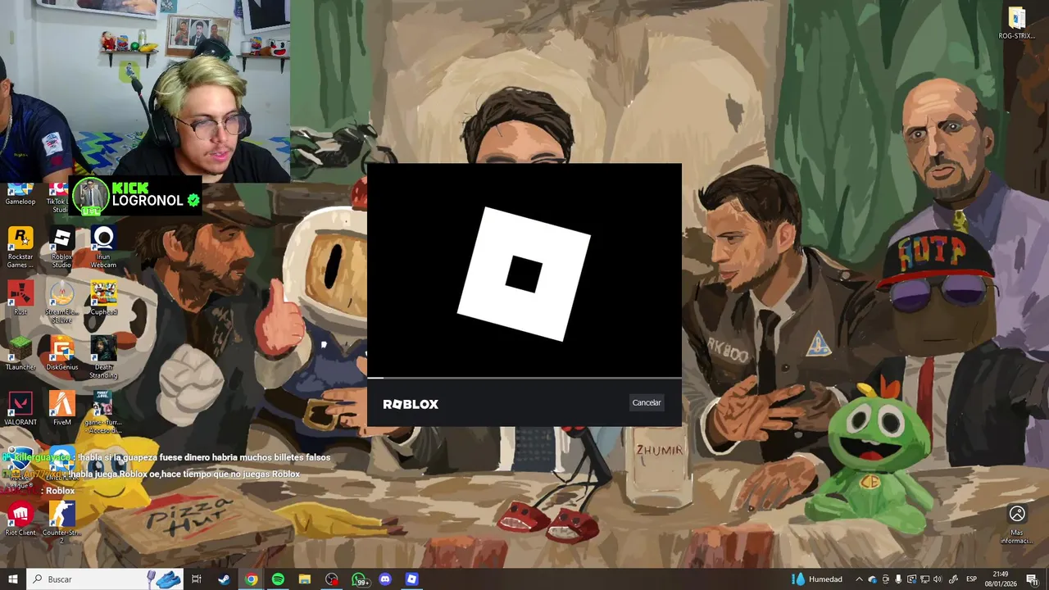
Task: Open the DiskGenius desktop shortcut
Action: tap(61, 353)
